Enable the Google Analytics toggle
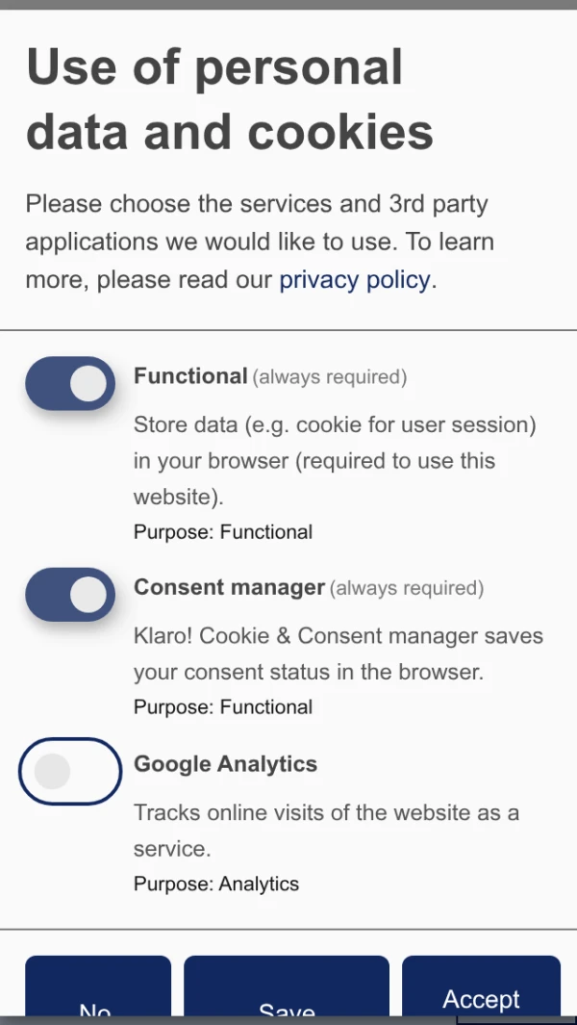Screen dimensions: 577x1025 (70, 771)
